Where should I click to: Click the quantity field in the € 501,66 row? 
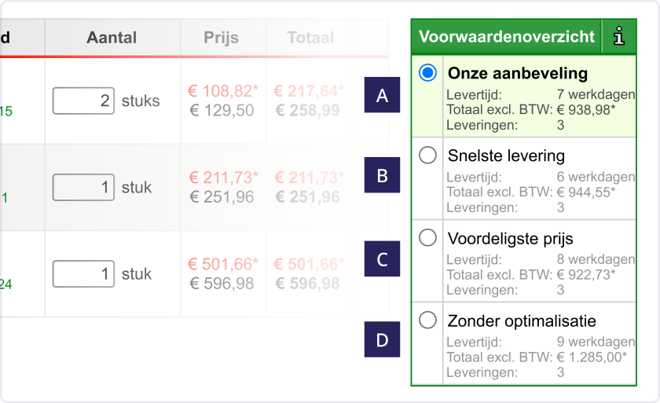[83, 274]
